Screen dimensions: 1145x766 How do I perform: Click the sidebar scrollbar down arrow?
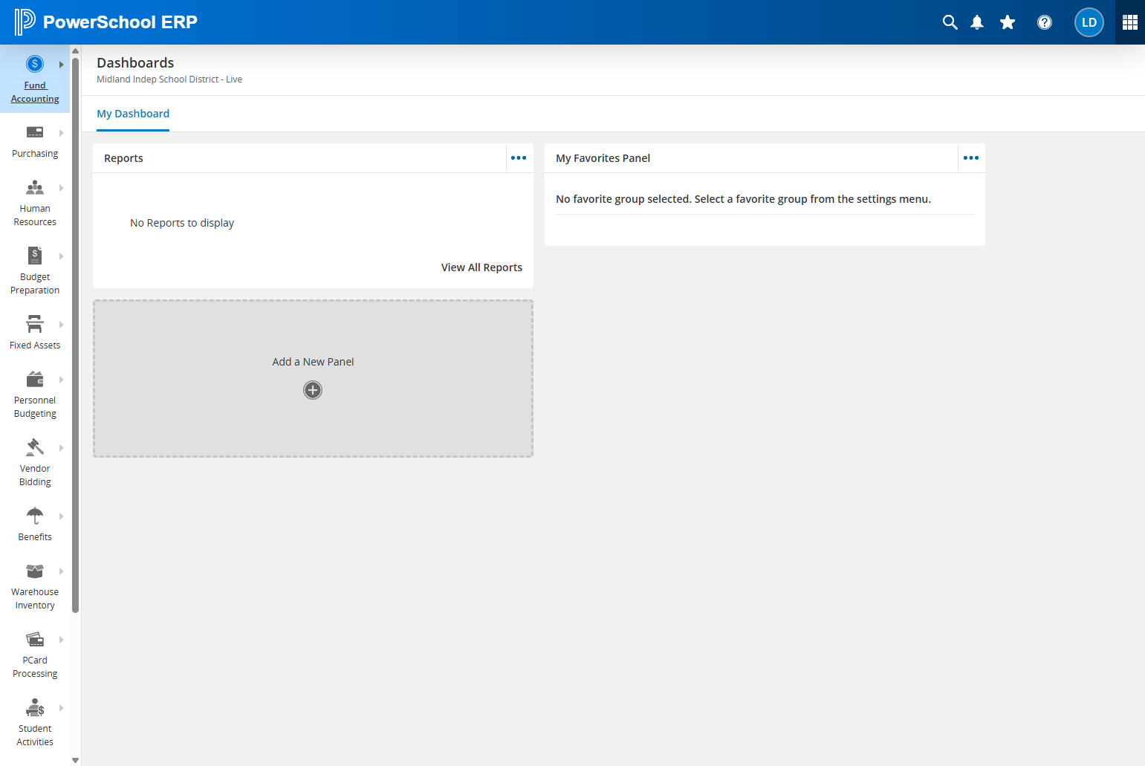pyautogui.click(x=75, y=760)
